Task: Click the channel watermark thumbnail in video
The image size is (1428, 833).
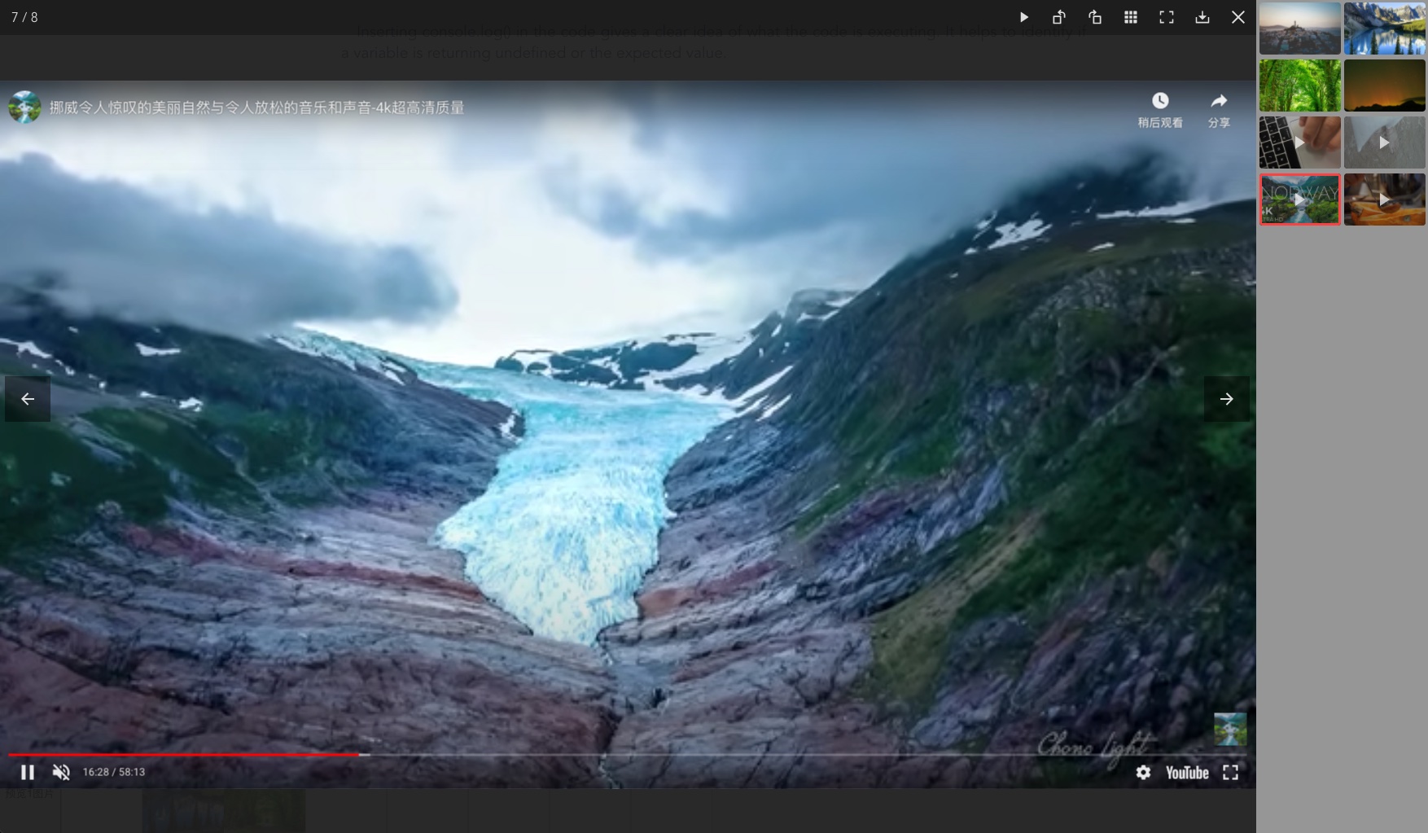Action: pos(1230,729)
